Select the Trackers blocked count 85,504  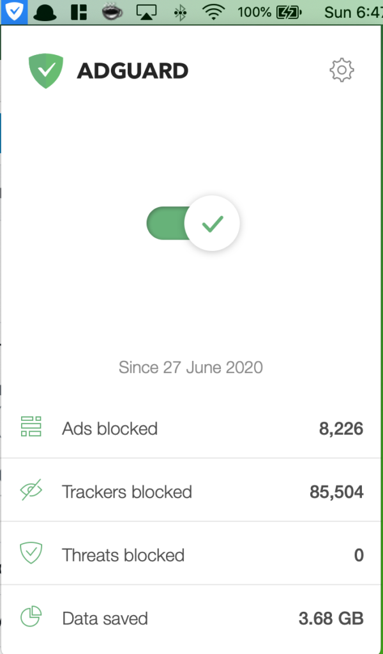tap(336, 492)
